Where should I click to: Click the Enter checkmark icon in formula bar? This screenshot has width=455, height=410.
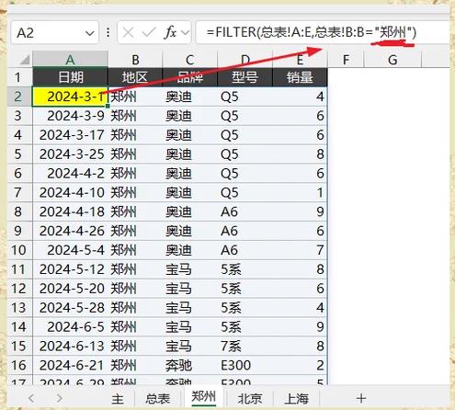coord(149,32)
